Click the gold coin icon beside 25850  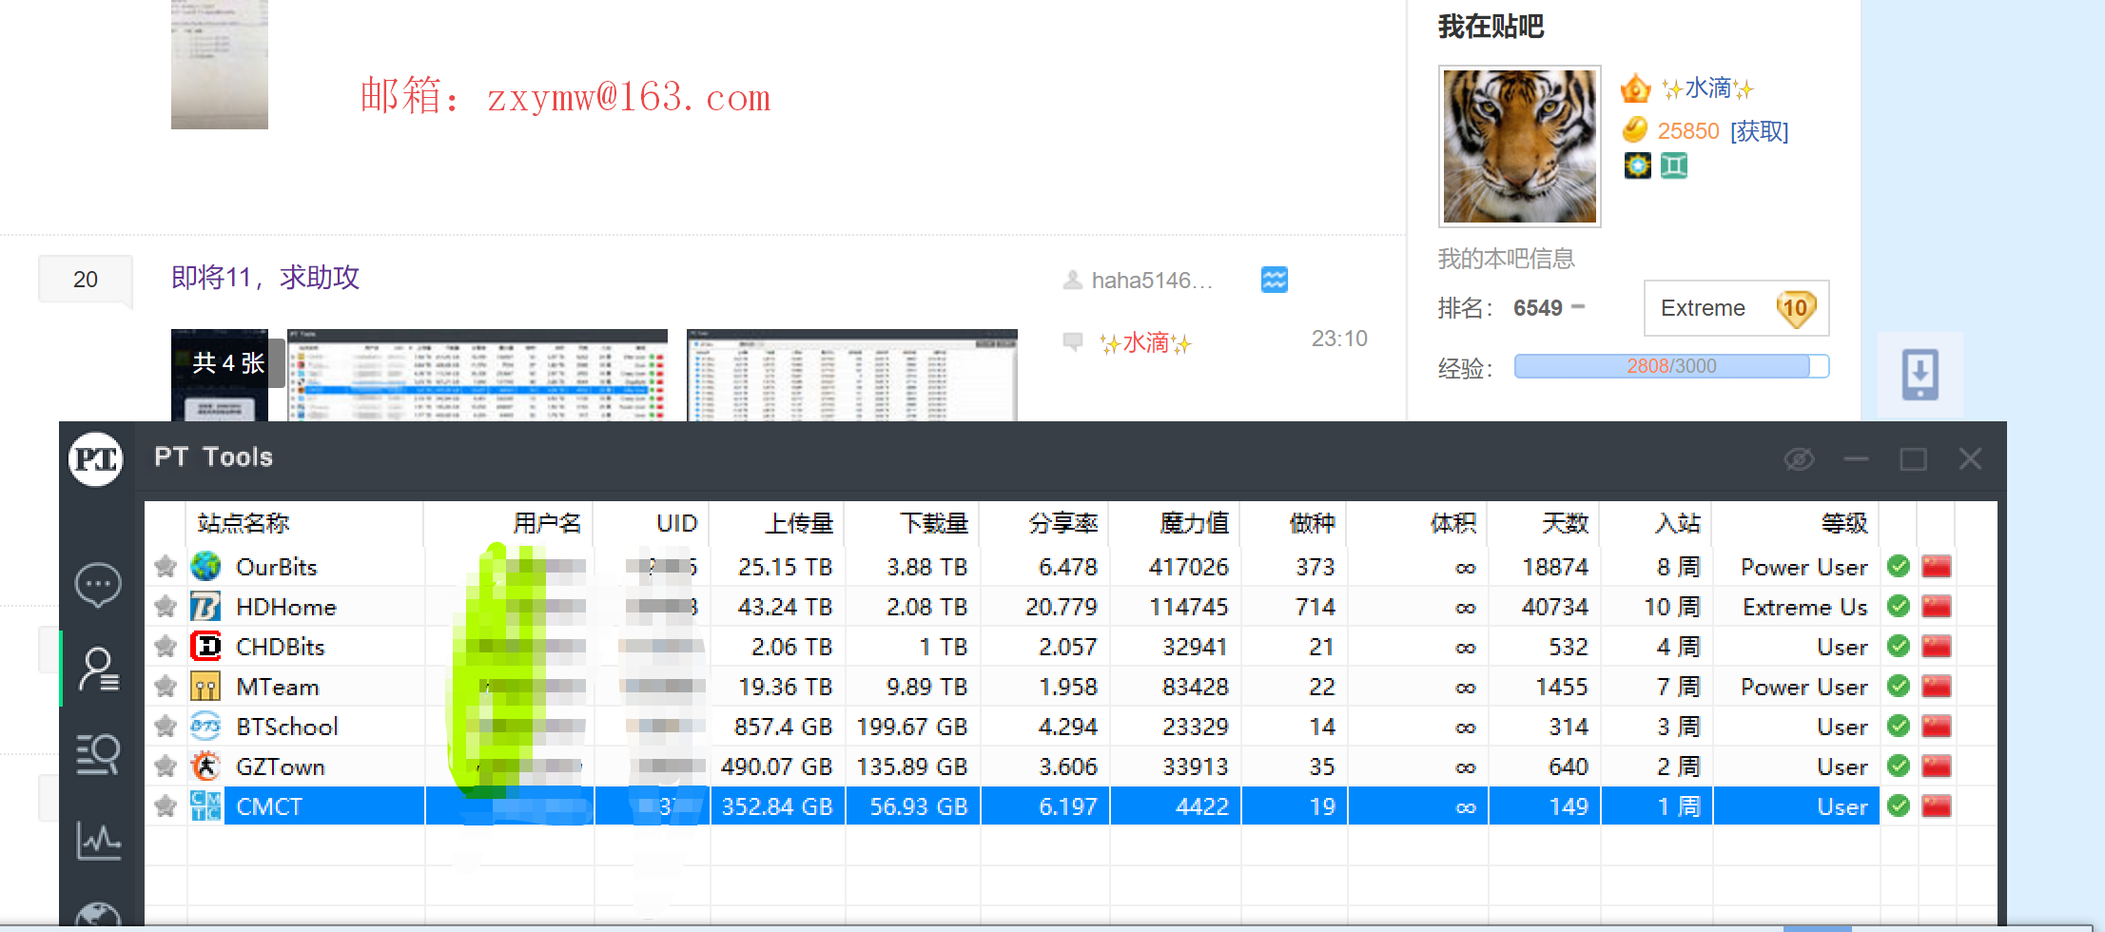pos(1635,129)
